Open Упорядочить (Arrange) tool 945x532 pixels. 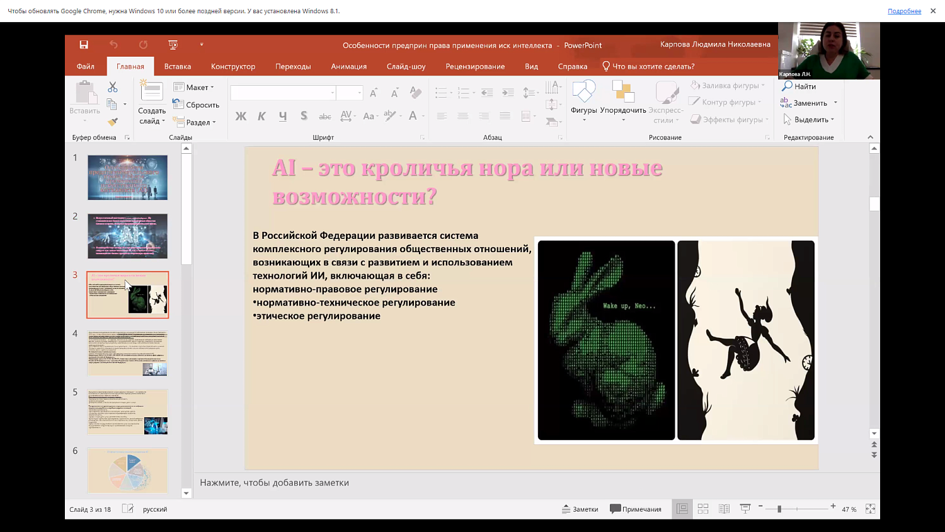point(622,96)
